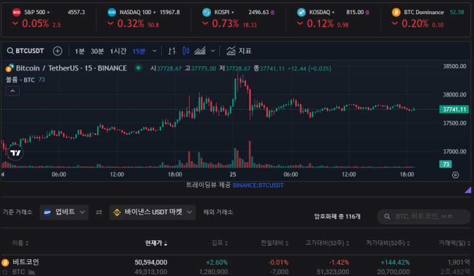Image resolution: width=474 pixels, height=276 pixels.
Task: Select the 15분 timeframe
Action: [139, 51]
